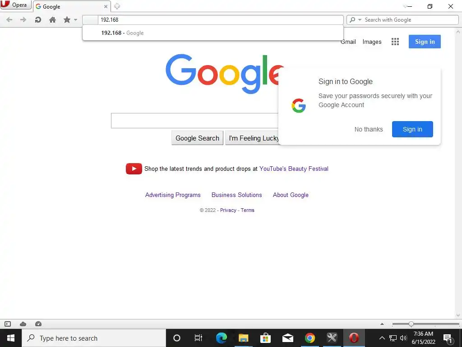Switch to Google Chrome on taskbar
This screenshot has width=462, height=347.
pos(310,338)
